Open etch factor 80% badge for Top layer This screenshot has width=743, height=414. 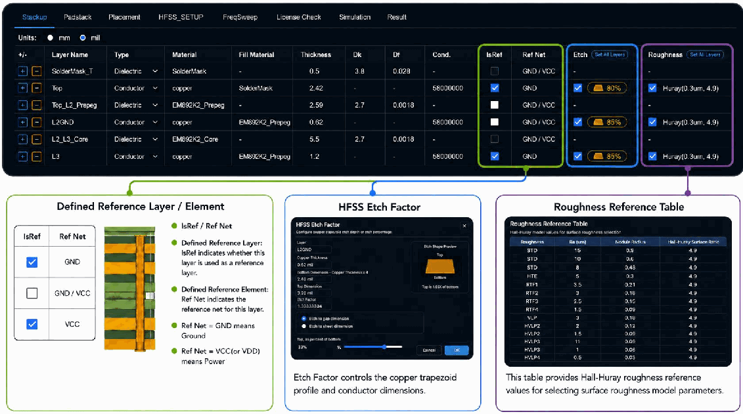(607, 88)
